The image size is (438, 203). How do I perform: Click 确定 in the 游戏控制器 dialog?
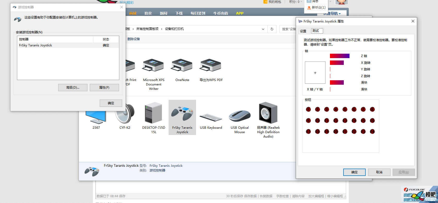111,103
